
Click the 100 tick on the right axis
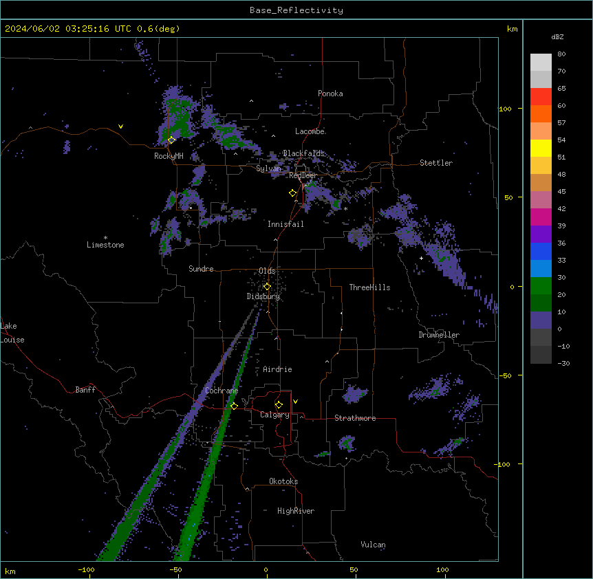(x=505, y=109)
